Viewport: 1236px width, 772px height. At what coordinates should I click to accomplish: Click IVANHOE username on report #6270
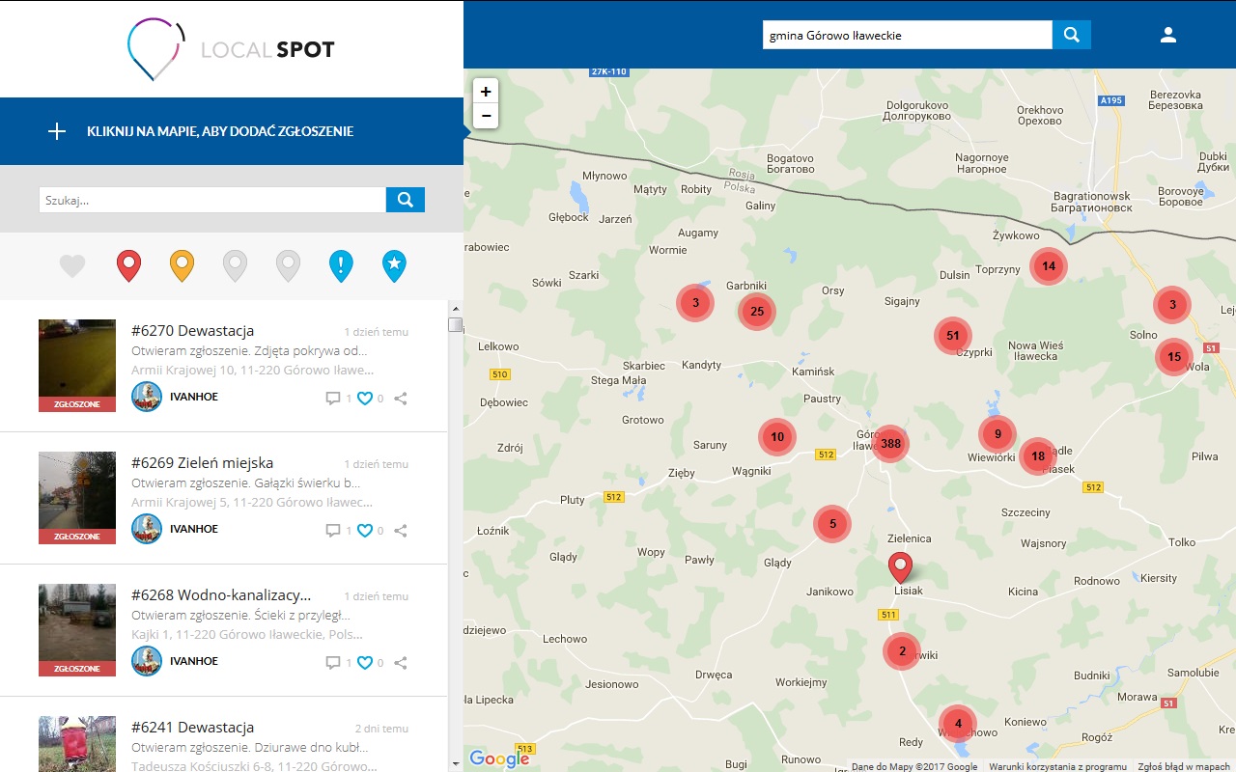click(x=194, y=397)
